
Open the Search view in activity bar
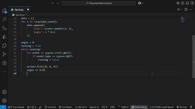point(4,19)
